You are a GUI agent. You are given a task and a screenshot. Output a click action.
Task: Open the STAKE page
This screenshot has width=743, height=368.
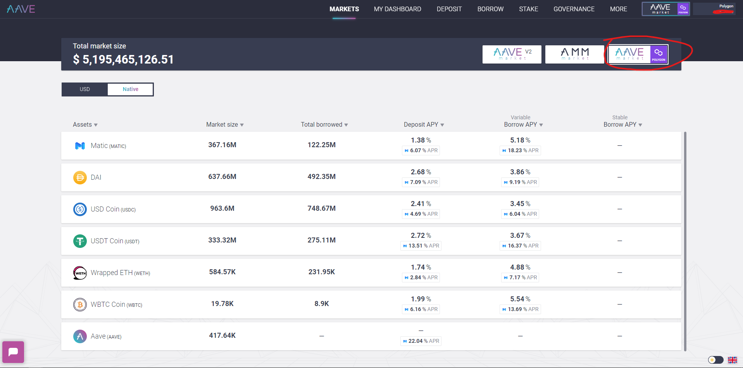[x=528, y=9]
